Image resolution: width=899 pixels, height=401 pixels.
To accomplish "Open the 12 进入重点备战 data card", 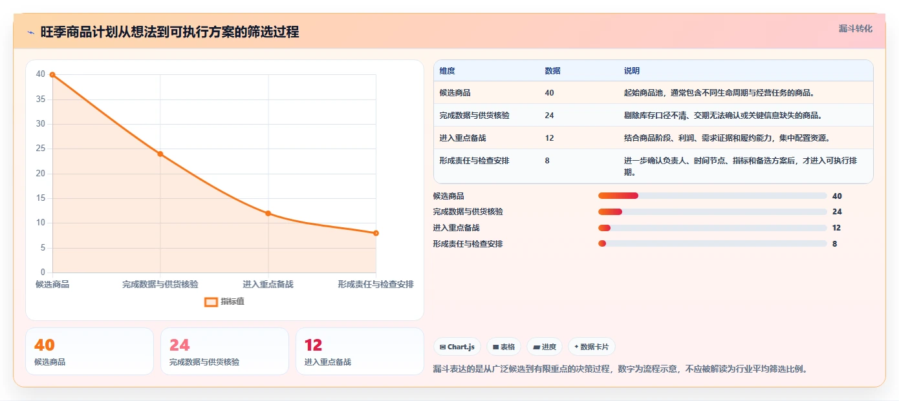I will 360,351.
